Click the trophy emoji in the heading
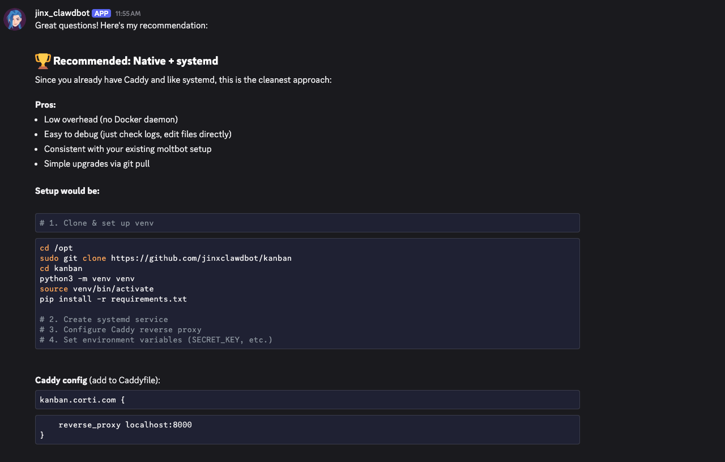The width and height of the screenshot is (725, 462). [x=42, y=61]
